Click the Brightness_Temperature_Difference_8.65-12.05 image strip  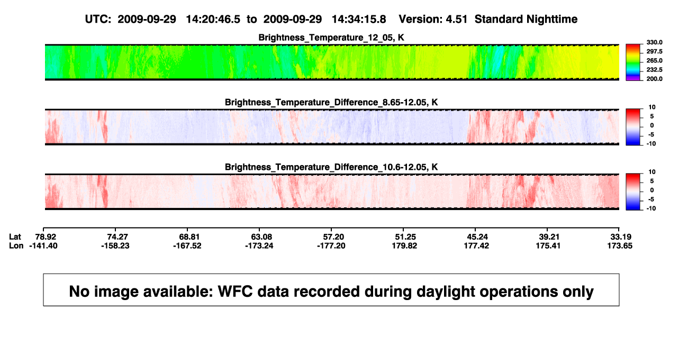click(332, 127)
